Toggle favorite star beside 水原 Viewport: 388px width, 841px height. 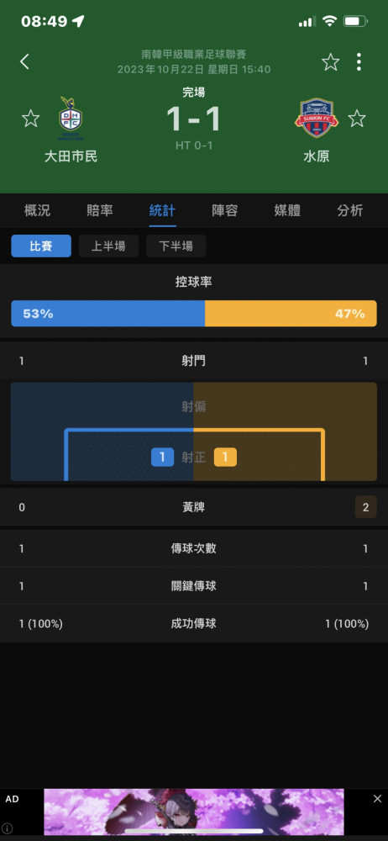pos(357,119)
